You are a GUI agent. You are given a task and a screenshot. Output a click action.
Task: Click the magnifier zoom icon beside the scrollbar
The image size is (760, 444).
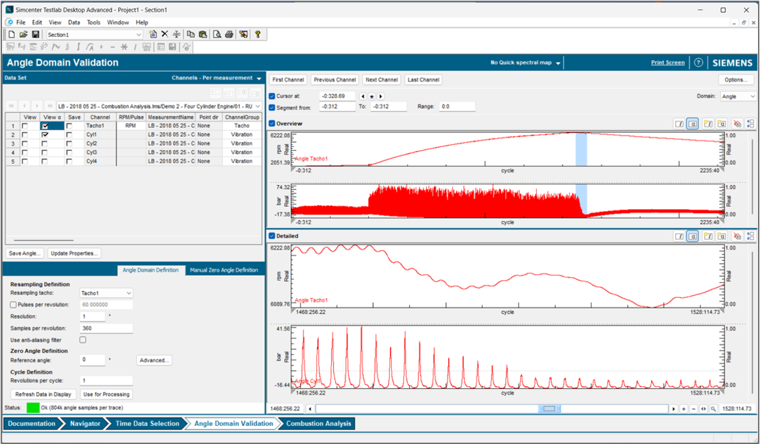tap(713, 408)
